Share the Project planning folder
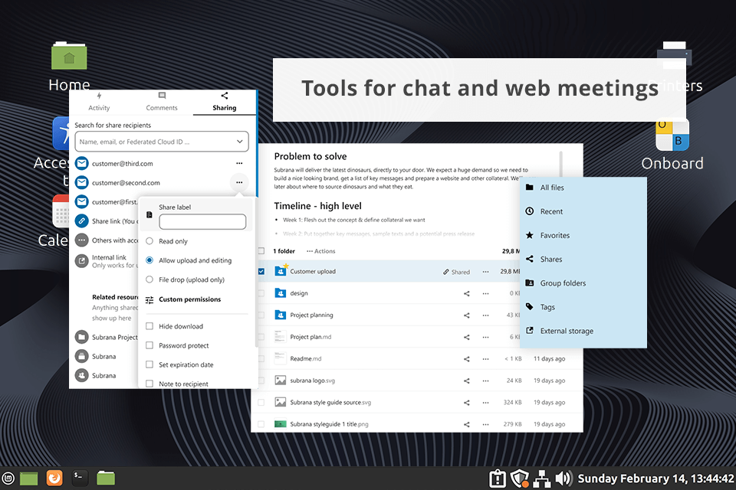736x490 pixels. 467,315
